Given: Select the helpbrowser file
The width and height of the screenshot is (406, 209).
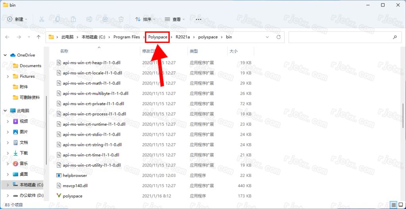Looking at the screenshot, I should [75, 175].
